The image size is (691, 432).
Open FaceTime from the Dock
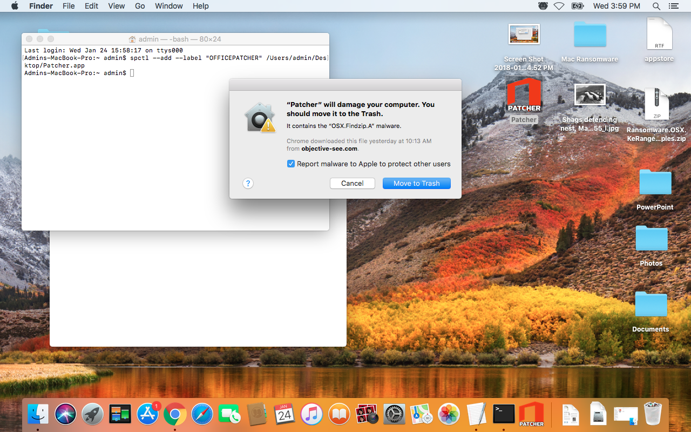pyautogui.click(x=229, y=414)
